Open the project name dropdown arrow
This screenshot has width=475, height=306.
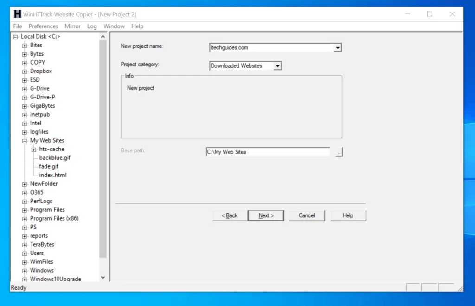pos(338,48)
